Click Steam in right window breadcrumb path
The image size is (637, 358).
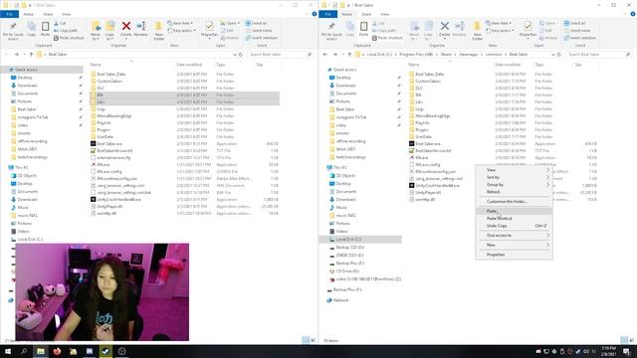tap(446, 54)
